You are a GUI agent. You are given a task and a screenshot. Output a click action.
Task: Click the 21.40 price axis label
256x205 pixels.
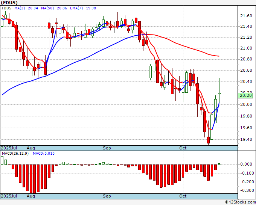click(x=246, y=26)
